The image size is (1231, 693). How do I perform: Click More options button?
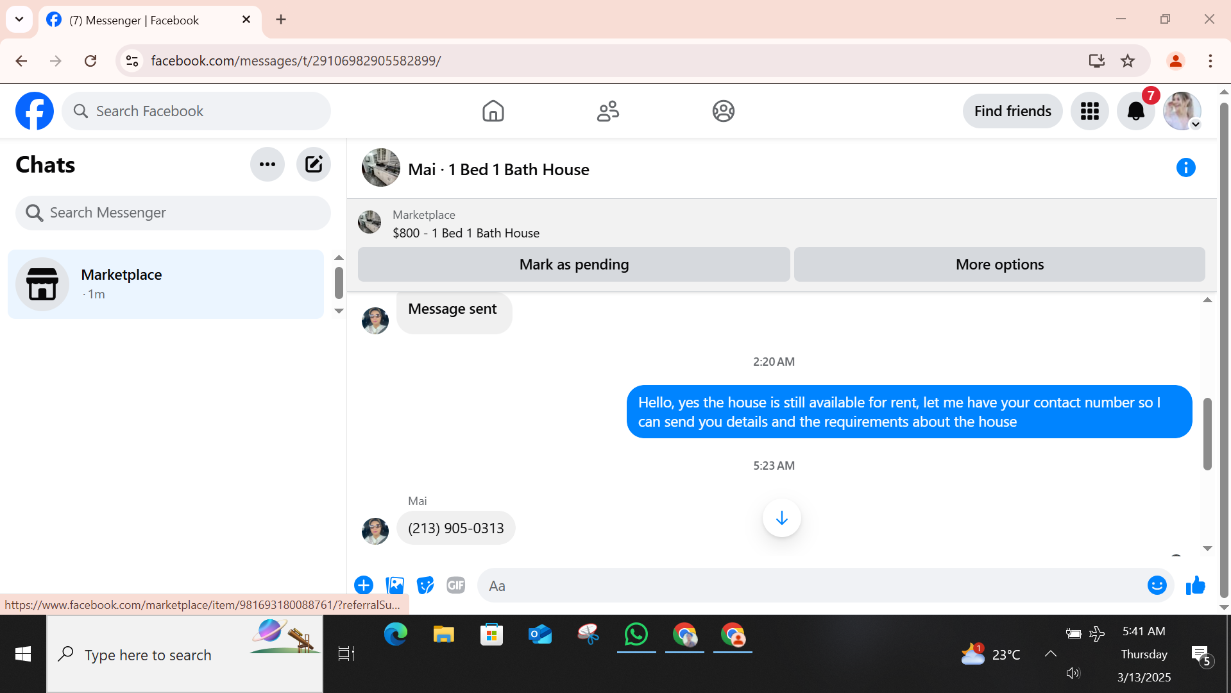click(x=999, y=264)
